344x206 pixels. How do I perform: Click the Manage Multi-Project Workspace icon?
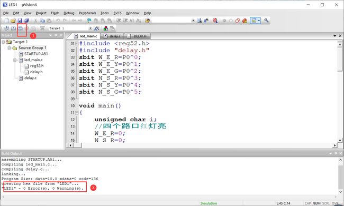click(112, 28)
